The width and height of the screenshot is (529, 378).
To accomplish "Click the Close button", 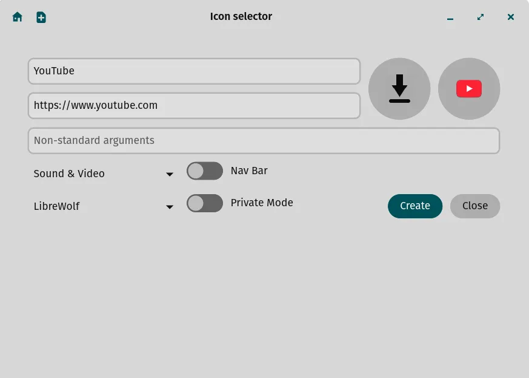I will pyautogui.click(x=475, y=206).
